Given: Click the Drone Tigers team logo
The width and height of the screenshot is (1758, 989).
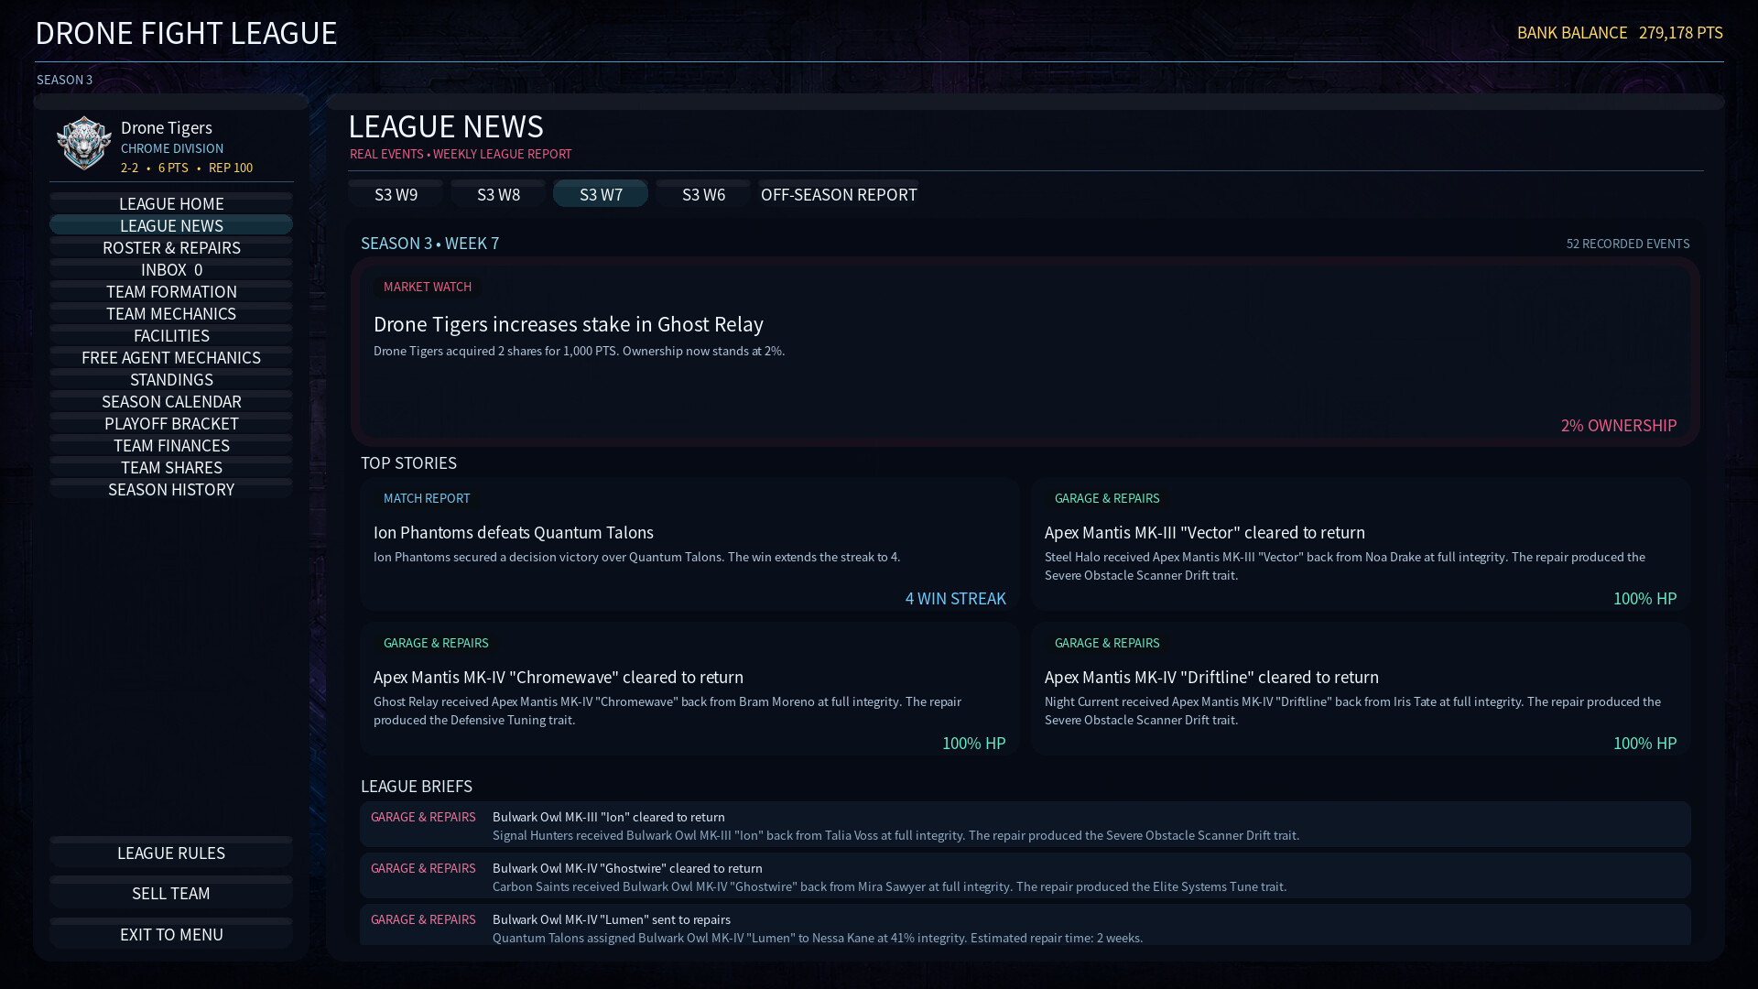Looking at the screenshot, I should click(x=84, y=143).
